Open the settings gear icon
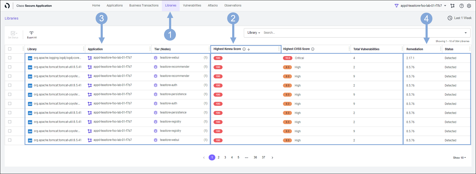476x174 pixels. click(x=469, y=6)
